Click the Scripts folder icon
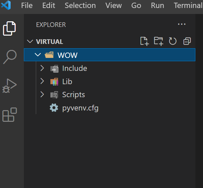The width and height of the screenshot is (203, 188). coord(54,95)
